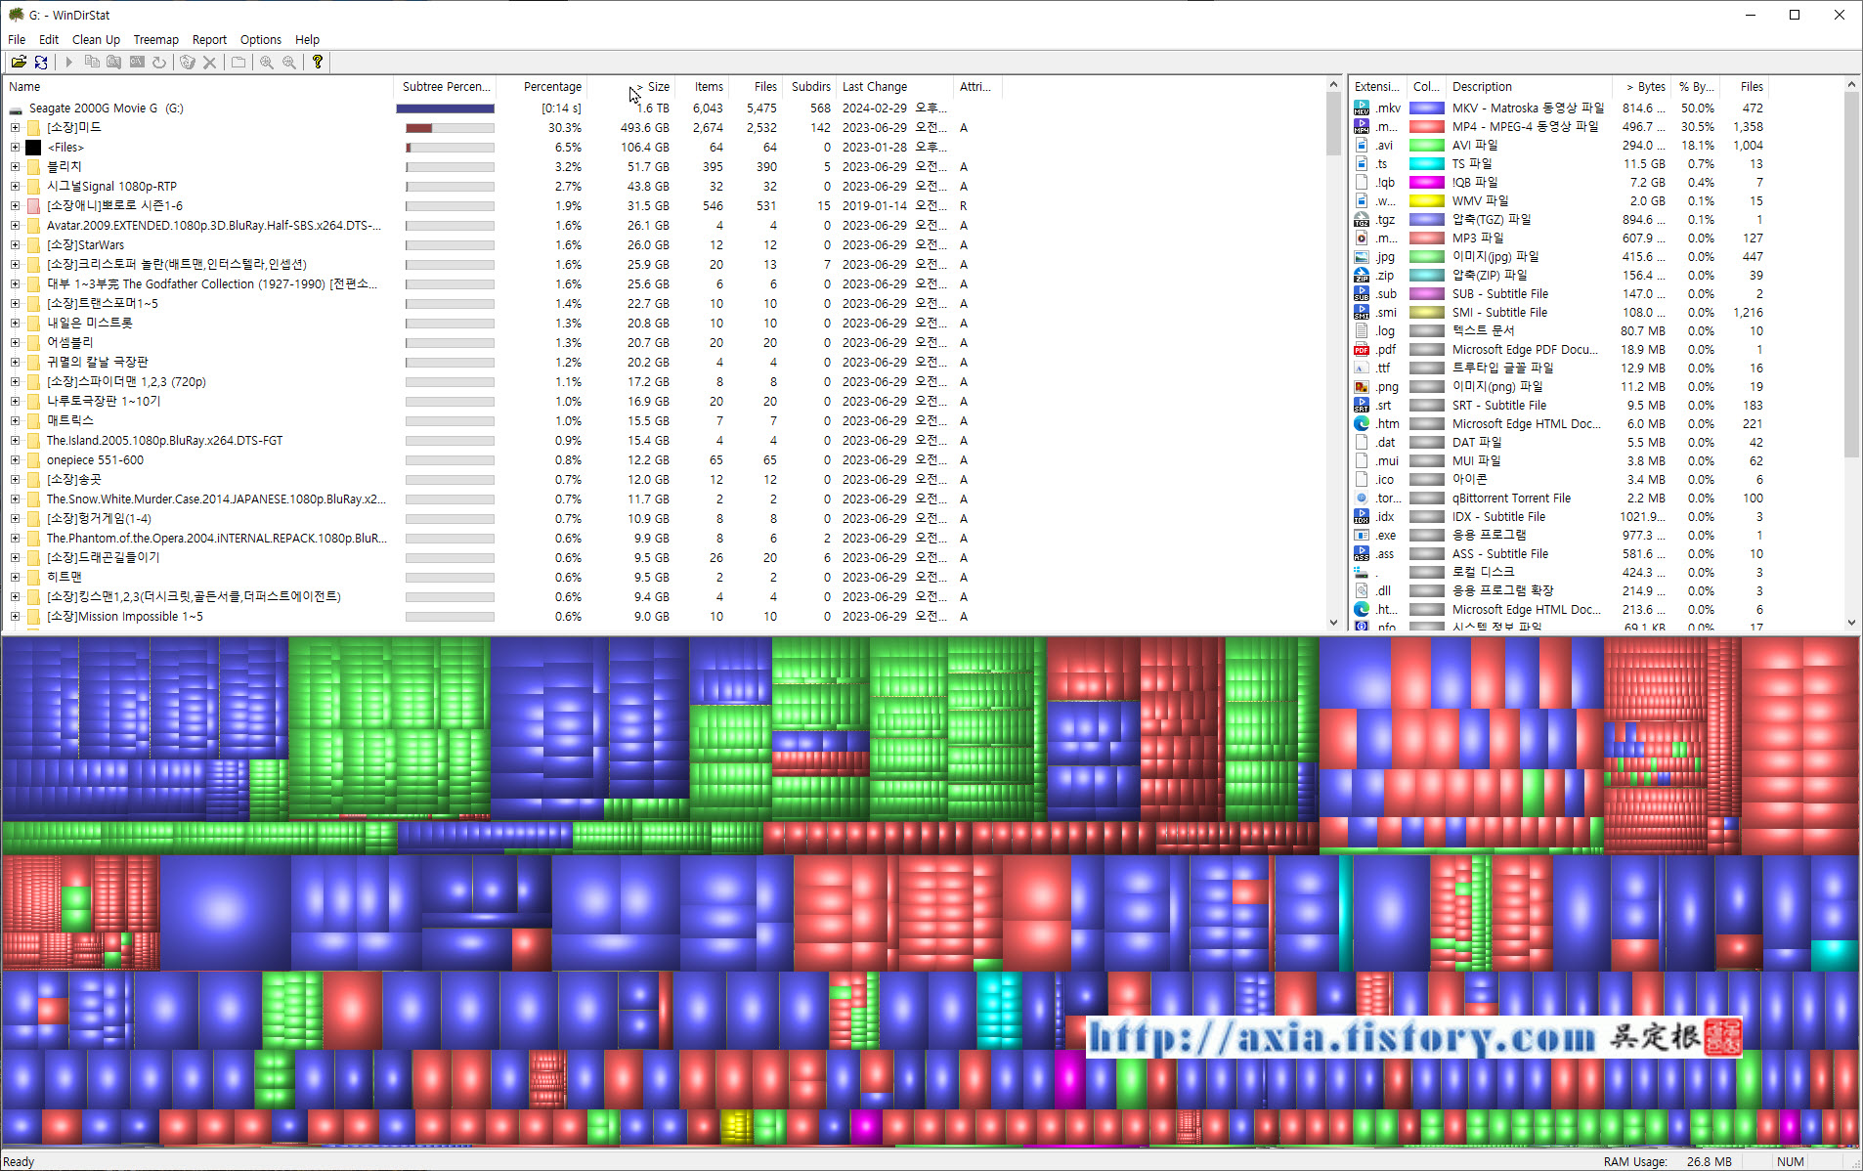1863x1171 pixels.
Task: Sort extensions by Description column header
Action: (1529, 87)
